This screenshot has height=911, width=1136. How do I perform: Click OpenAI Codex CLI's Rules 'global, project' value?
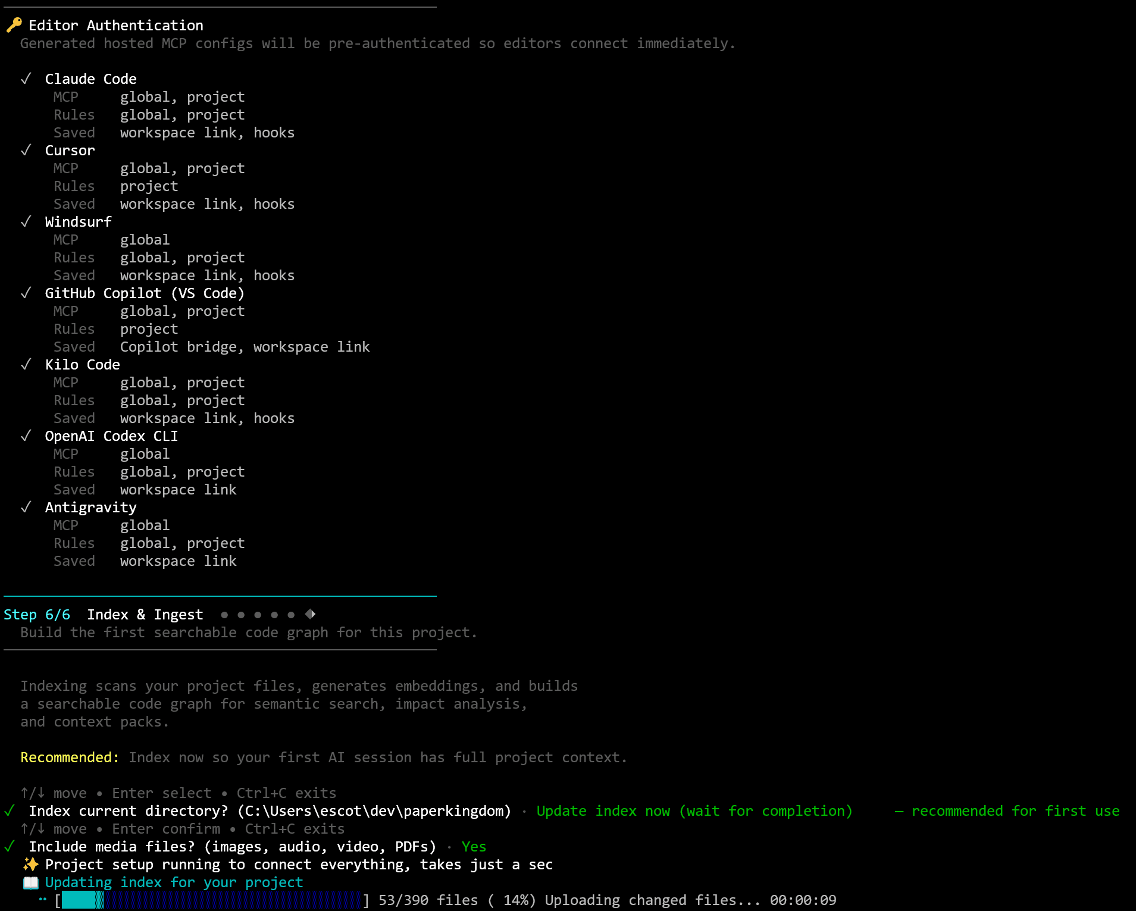click(183, 472)
